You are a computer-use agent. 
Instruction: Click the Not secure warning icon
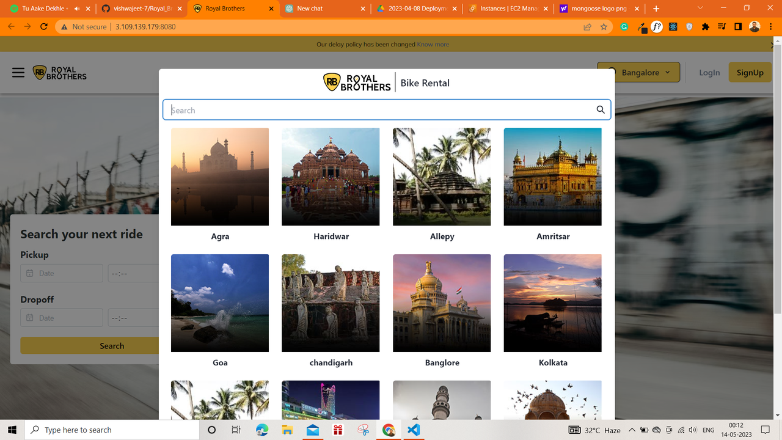click(x=64, y=27)
